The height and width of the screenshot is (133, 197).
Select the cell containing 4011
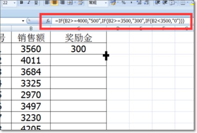31,60
